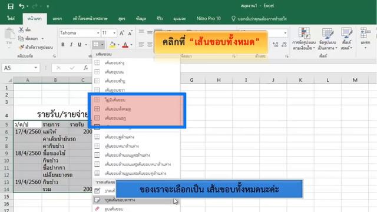Select Outside Borders เส้นขอบนอก
The height and width of the screenshot is (212, 377).
coord(136,118)
